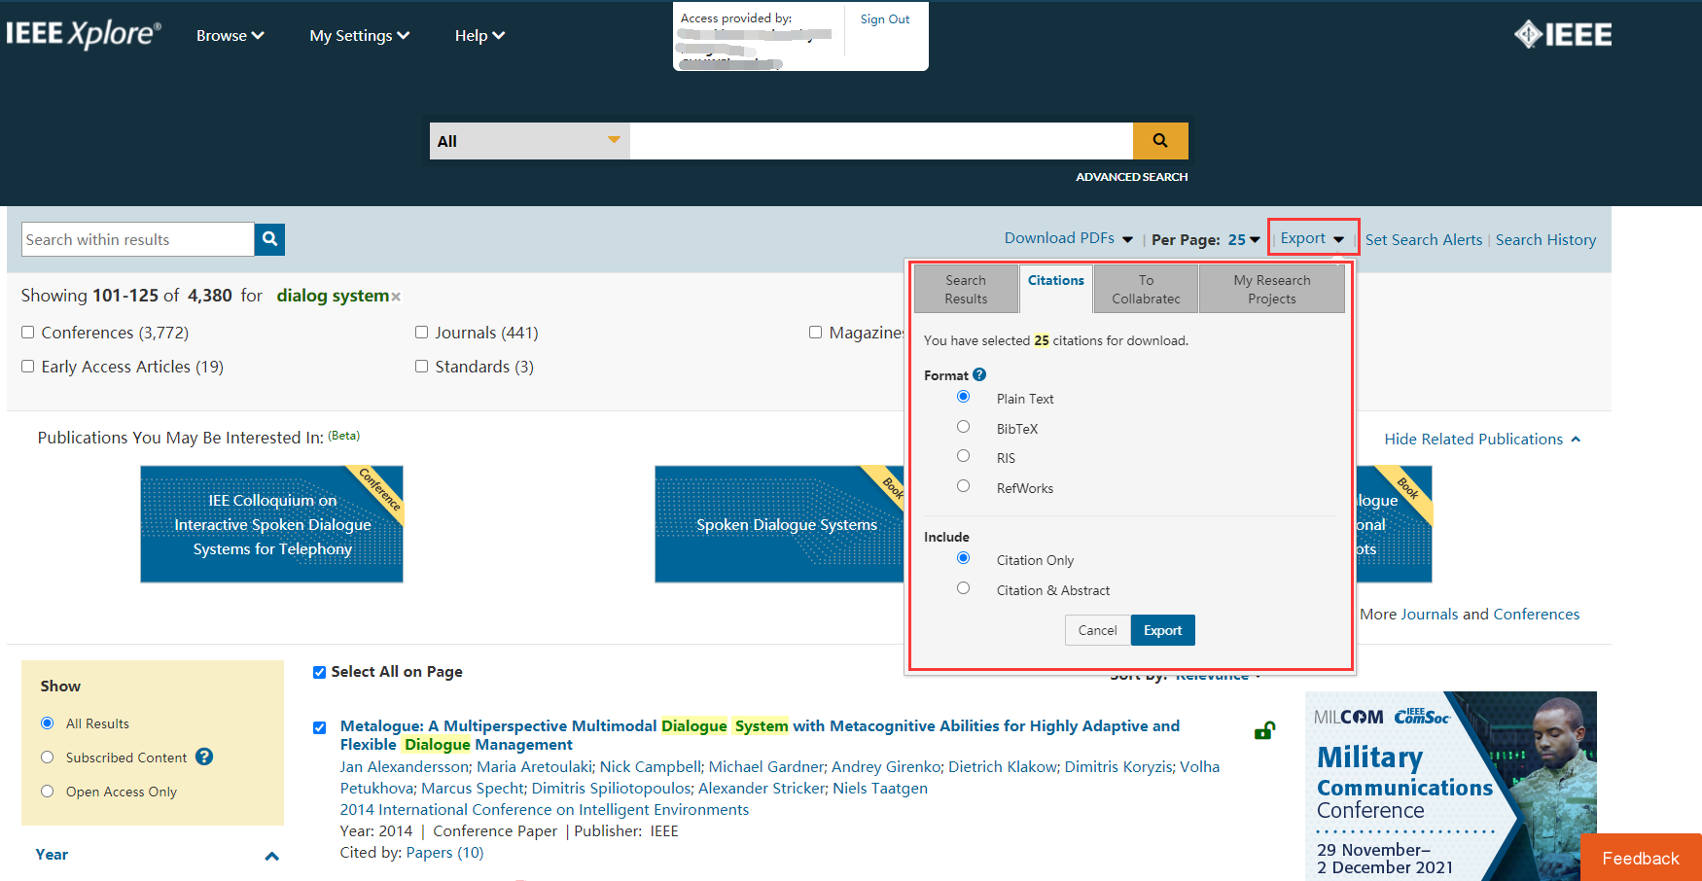The width and height of the screenshot is (1702, 881).
Task: Open IEE Colloquium on Interactive Spoken Dialogue tile
Action: tap(272, 524)
